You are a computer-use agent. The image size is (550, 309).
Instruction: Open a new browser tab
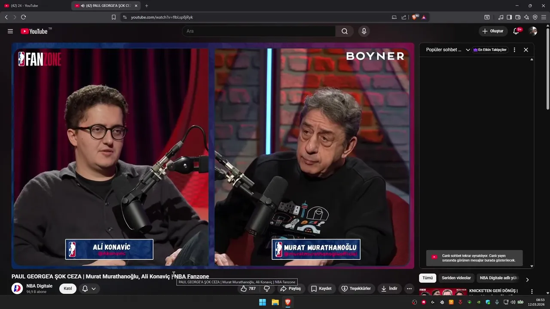click(147, 6)
